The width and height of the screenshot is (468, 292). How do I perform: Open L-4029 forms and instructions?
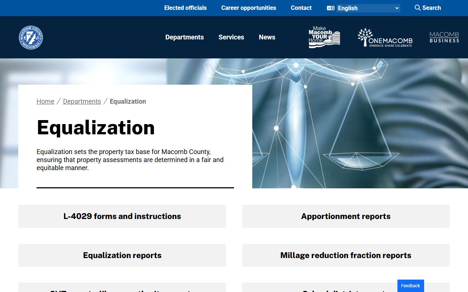122,216
